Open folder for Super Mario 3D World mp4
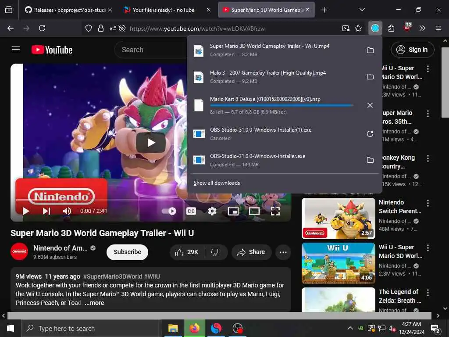 (x=370, y=50)
